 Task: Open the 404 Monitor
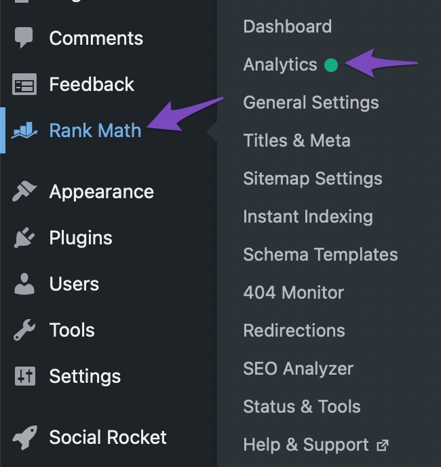293,293
